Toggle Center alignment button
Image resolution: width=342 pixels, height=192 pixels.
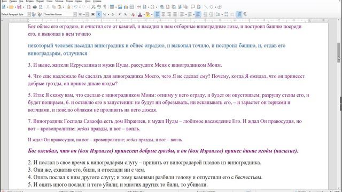click(x=163, y=14)
